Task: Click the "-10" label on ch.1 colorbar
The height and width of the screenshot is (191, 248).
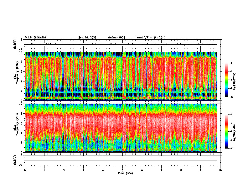Action: point(231,97)
